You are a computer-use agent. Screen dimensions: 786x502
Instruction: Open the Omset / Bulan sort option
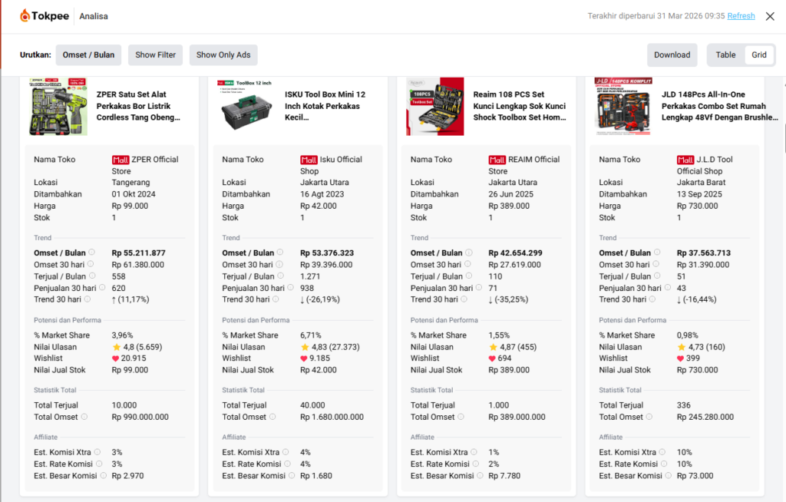point(88,54)
